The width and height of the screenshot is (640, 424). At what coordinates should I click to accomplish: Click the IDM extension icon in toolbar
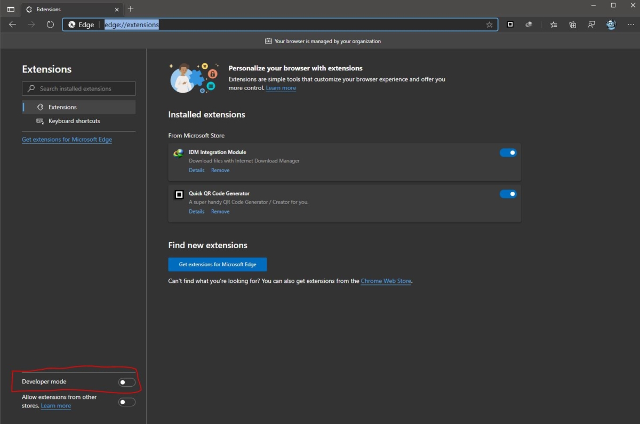(529, 25)
